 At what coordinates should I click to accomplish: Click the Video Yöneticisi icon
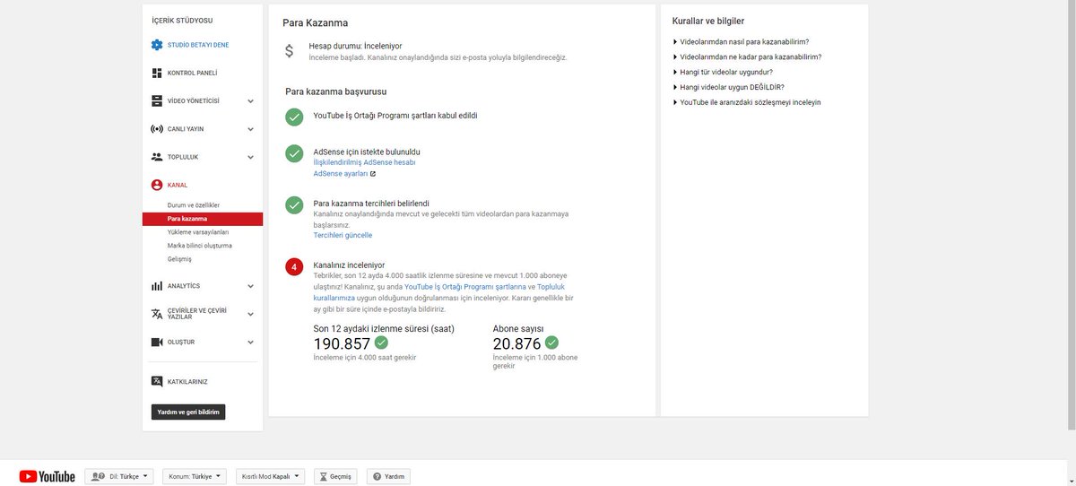click(x=157, y=100)
